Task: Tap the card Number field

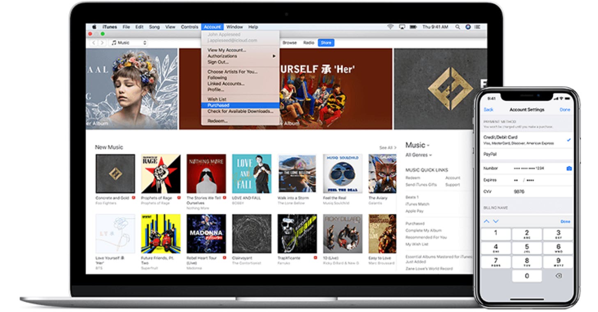Action: 527,169
